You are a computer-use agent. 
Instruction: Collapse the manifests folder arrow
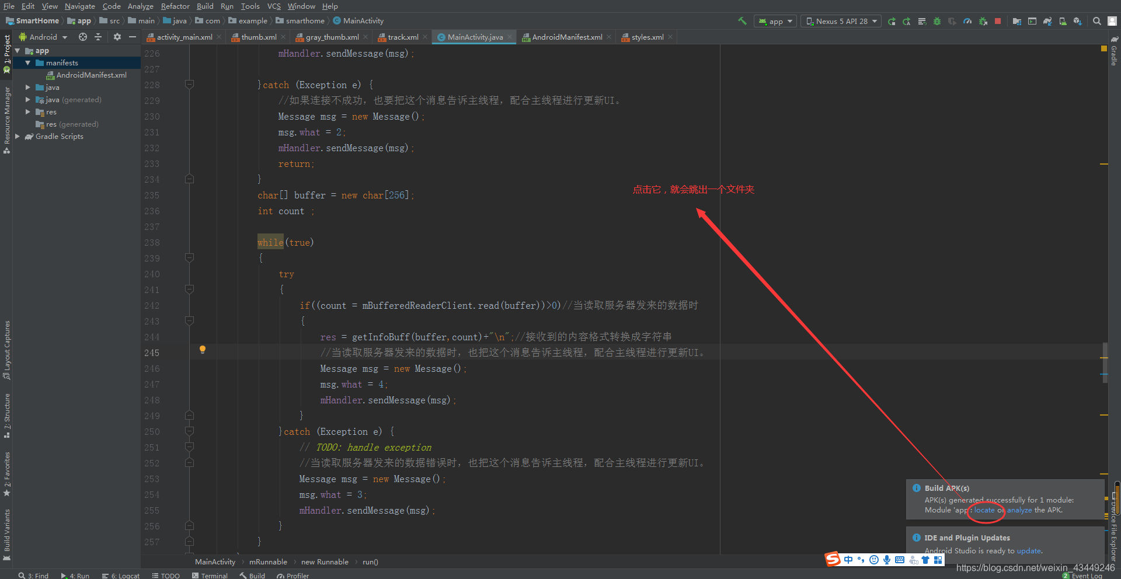27,62
